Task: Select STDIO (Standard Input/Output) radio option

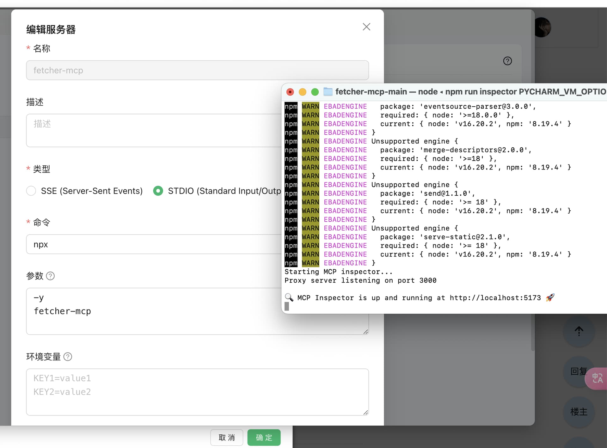Action: tap(158, 191)
